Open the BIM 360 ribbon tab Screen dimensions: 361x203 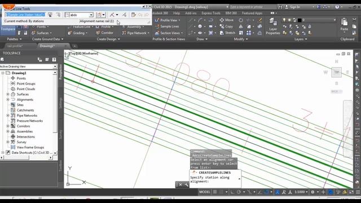click(231, 14)
